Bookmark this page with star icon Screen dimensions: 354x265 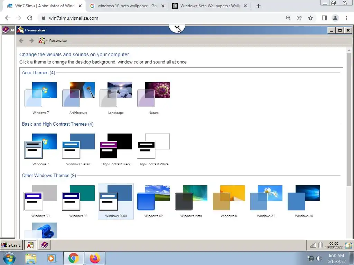[x=310, y=18]
